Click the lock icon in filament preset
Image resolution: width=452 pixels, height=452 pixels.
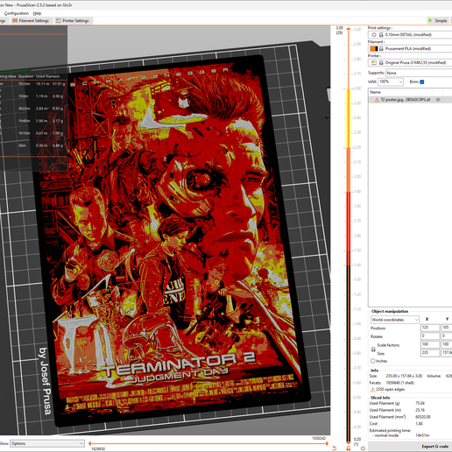coord(381,49)
